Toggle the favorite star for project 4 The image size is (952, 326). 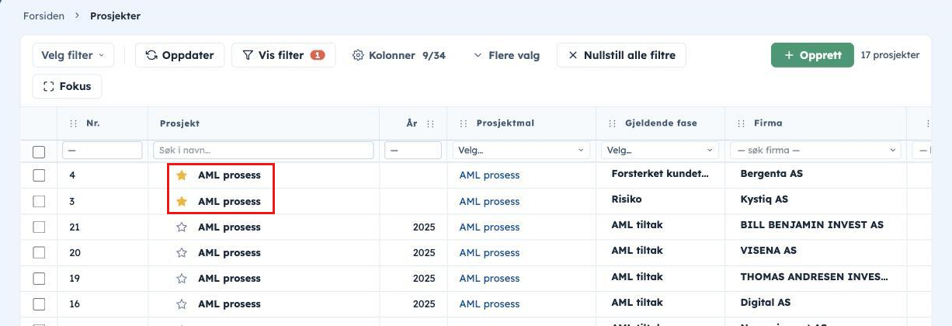click(x=182, y=175)
